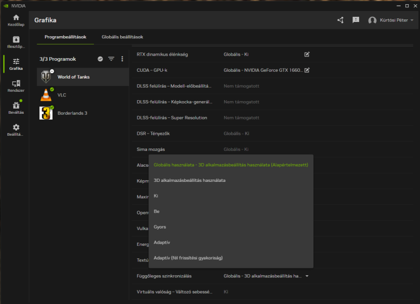Select Borderlands 3 in program list
The width and height of the screenshot is (420, 304).
[83, 113]
